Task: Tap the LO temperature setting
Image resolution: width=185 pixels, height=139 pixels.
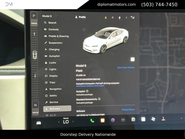Action: 66,122
